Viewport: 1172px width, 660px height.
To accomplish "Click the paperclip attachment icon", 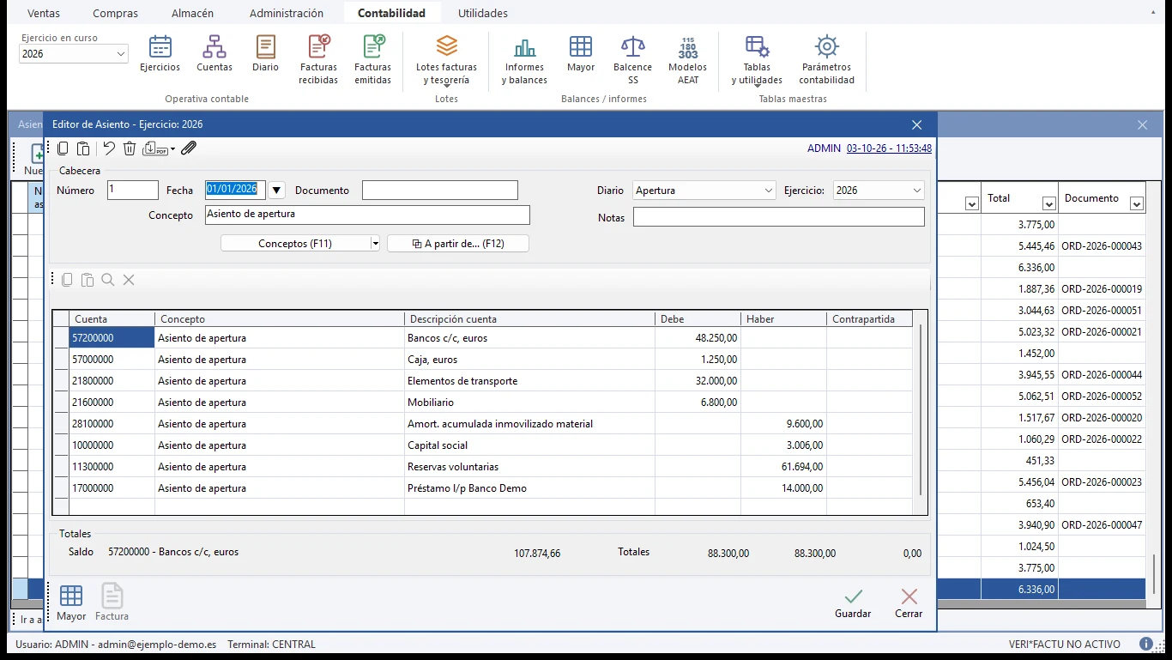I will [x=189, y=148].
